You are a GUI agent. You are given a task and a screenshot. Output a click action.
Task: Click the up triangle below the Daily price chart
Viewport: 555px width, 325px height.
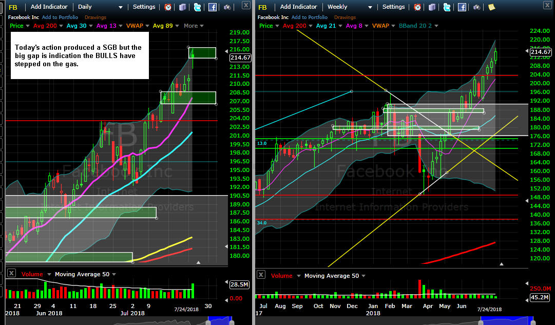click(198, 262)
